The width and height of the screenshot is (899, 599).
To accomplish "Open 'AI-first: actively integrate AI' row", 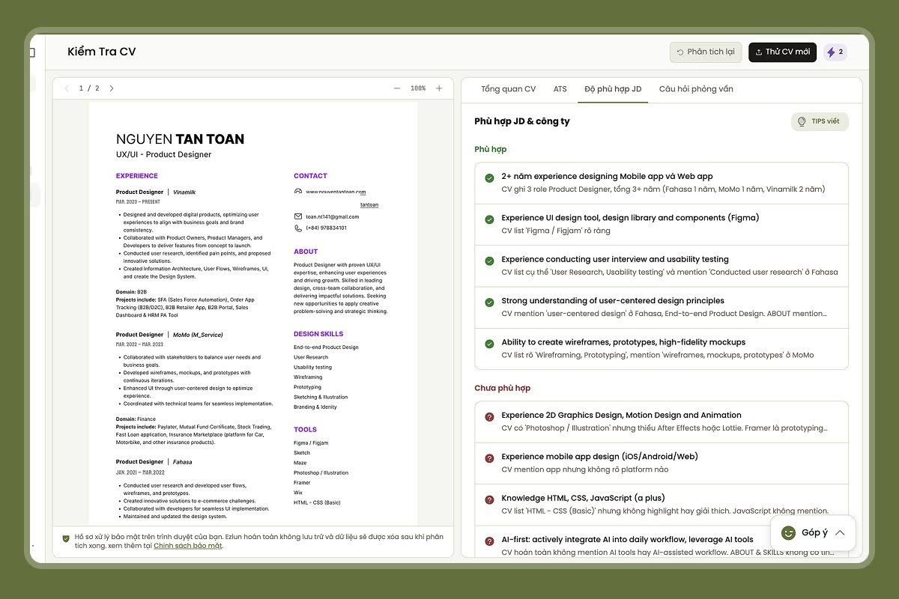I will pyautogui.click(x=662, y=542).
